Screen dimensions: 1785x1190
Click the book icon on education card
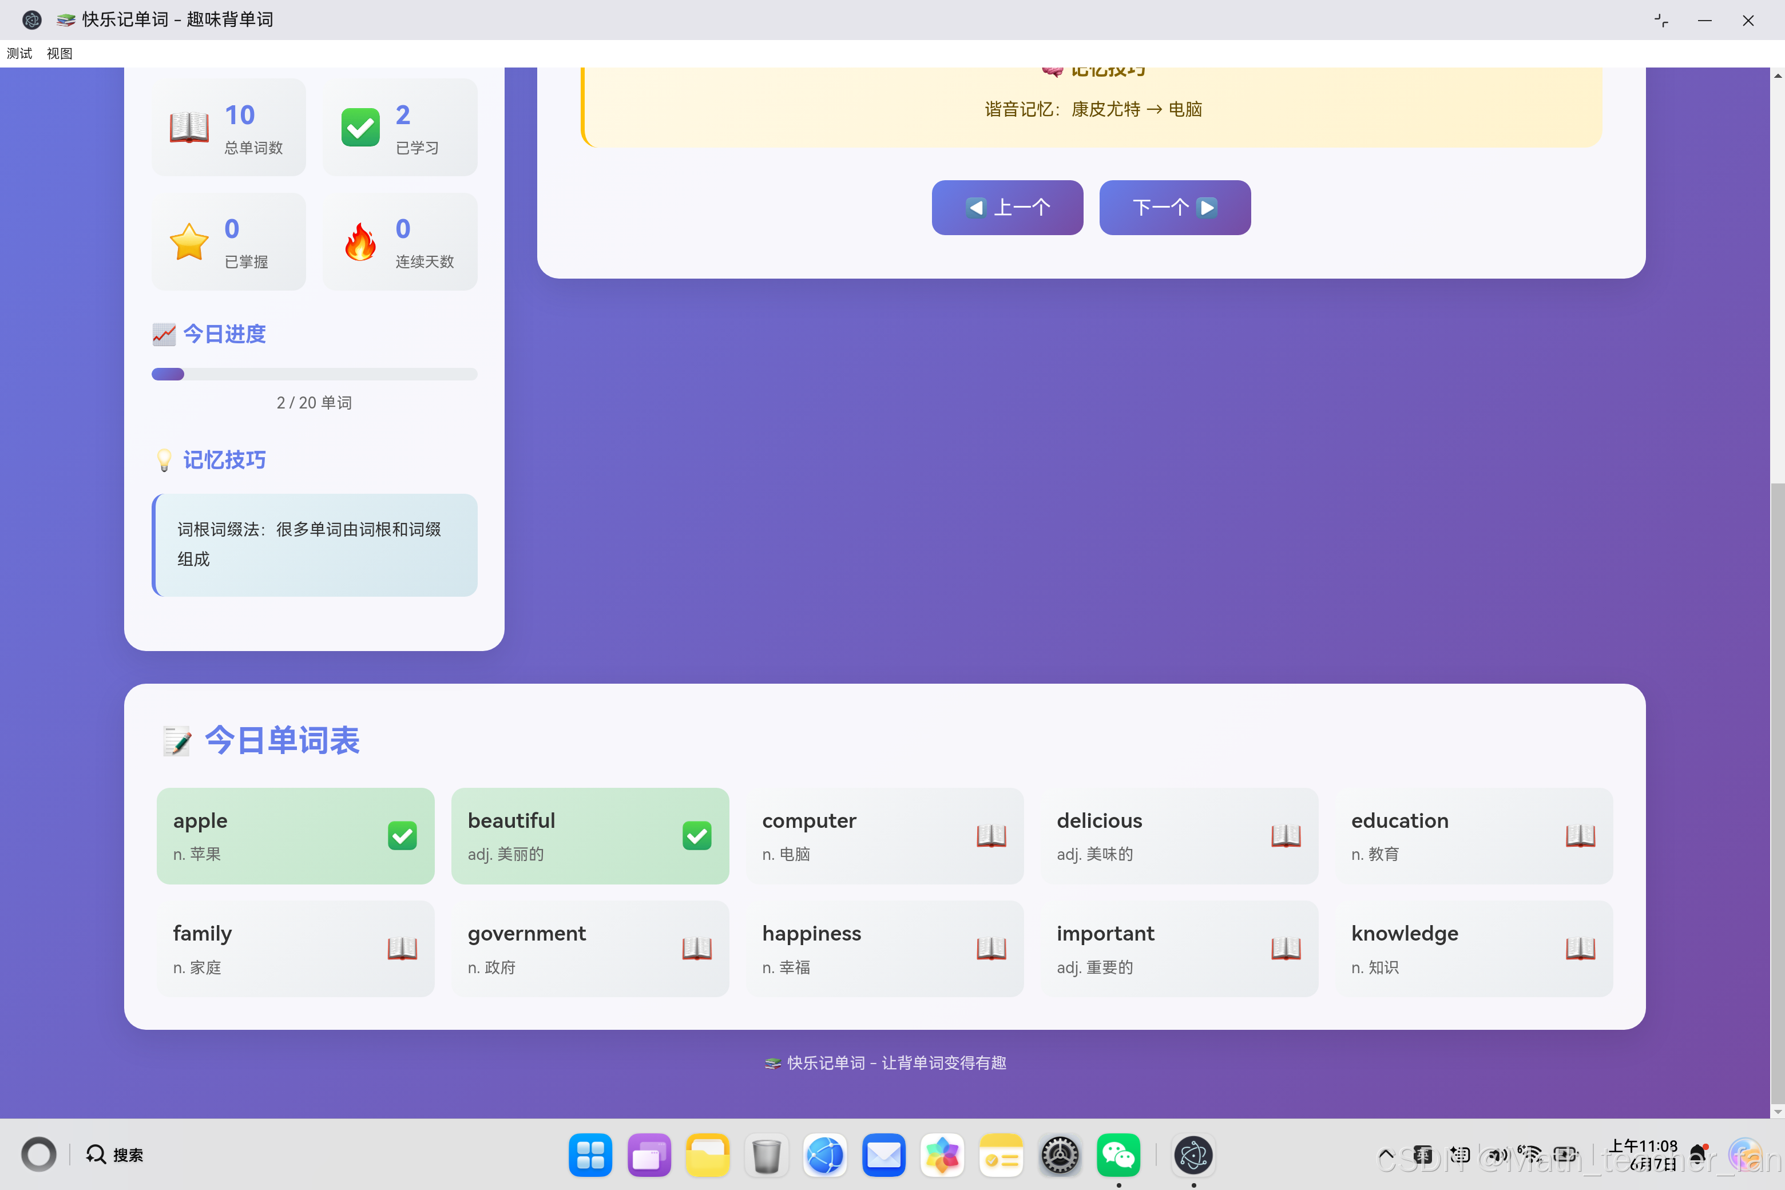click(x=1580, y=836)
